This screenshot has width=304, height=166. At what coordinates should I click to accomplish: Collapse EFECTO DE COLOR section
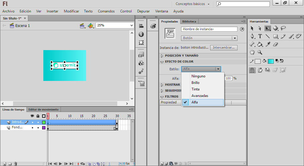point(162,62)
